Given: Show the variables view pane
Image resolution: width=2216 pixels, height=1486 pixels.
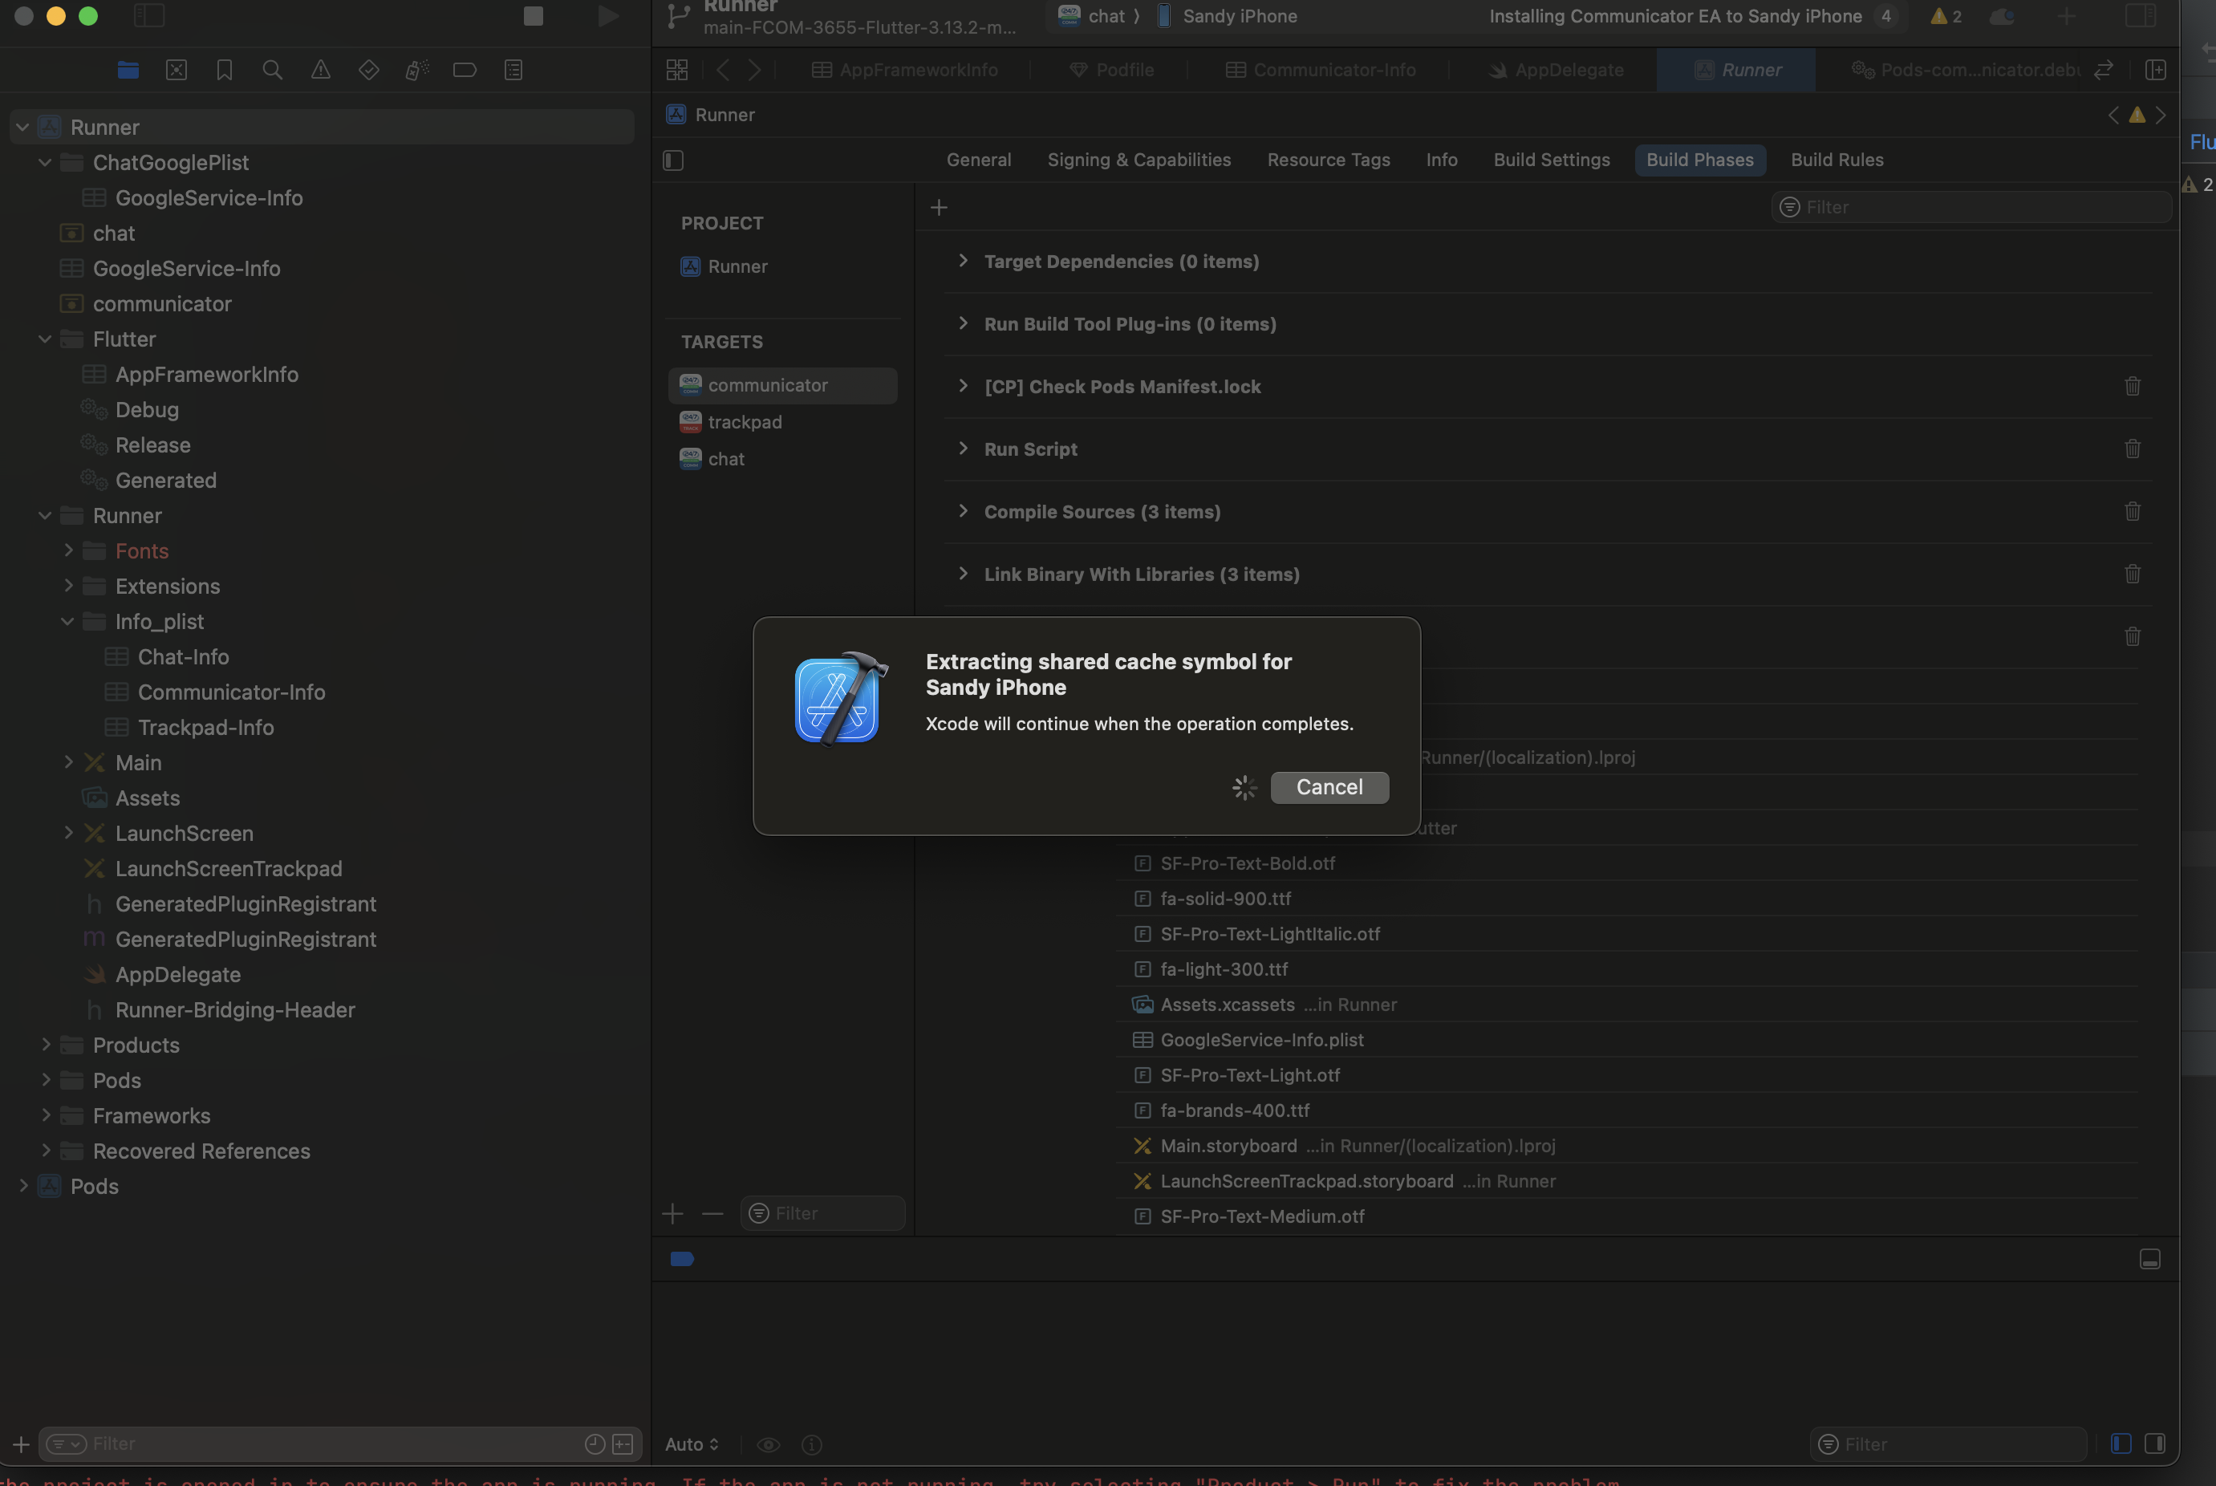Looking at the screenshot, I should (x=2121, y=1444).
